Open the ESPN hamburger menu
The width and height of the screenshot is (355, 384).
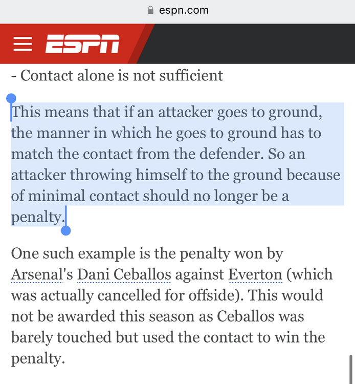pos(23,44)
